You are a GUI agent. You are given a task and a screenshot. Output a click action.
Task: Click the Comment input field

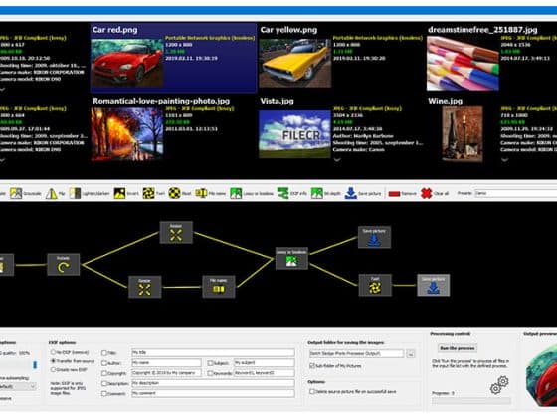coord(213,393)
